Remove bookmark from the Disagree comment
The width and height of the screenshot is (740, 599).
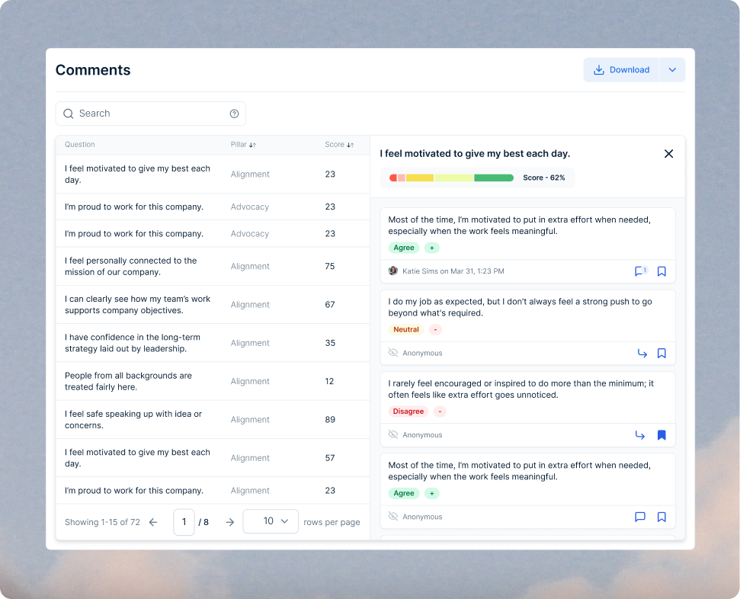tap(662, 435)
